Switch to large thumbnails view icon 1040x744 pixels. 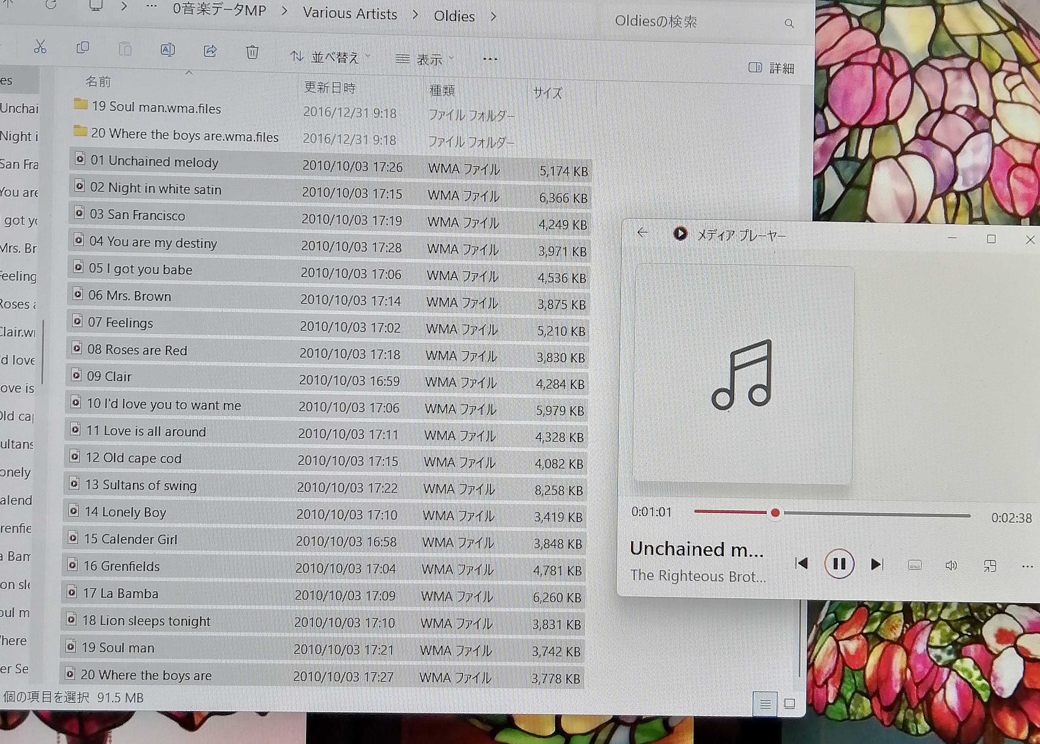(789, 703)
